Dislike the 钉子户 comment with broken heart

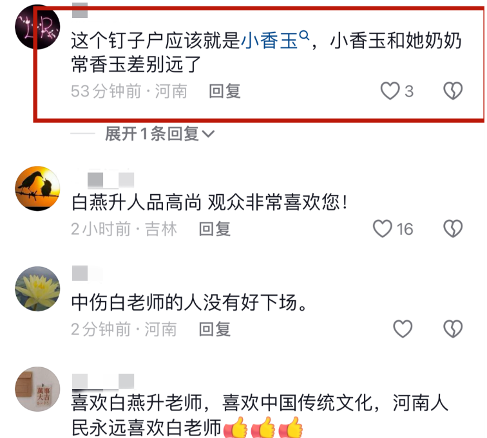[453, 91]
